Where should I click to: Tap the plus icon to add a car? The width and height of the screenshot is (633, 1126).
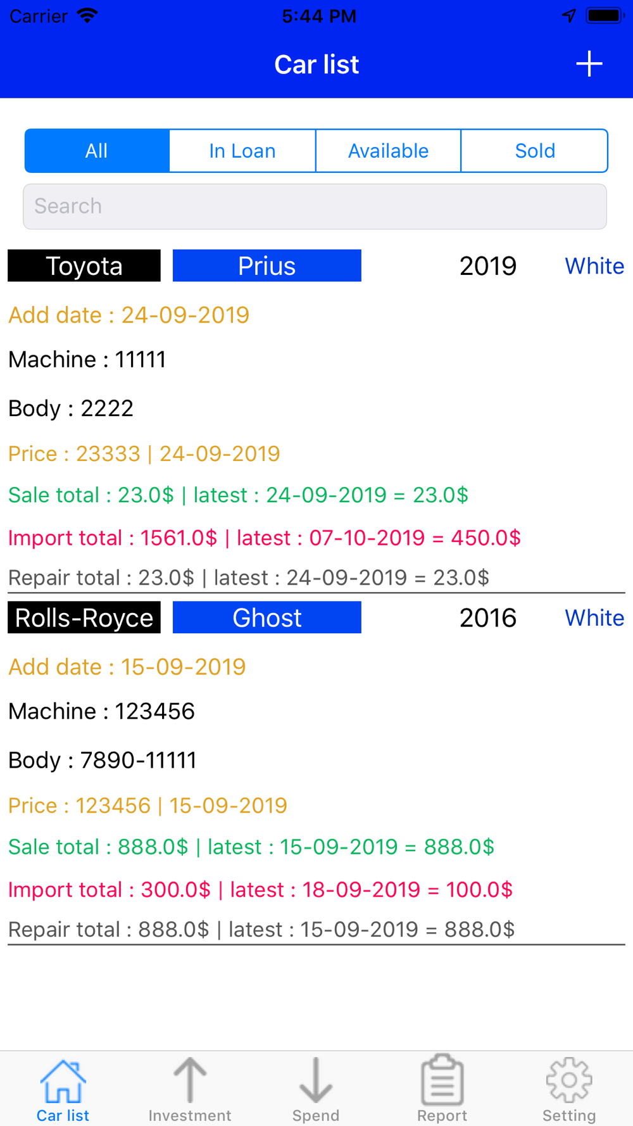[589, 64]
